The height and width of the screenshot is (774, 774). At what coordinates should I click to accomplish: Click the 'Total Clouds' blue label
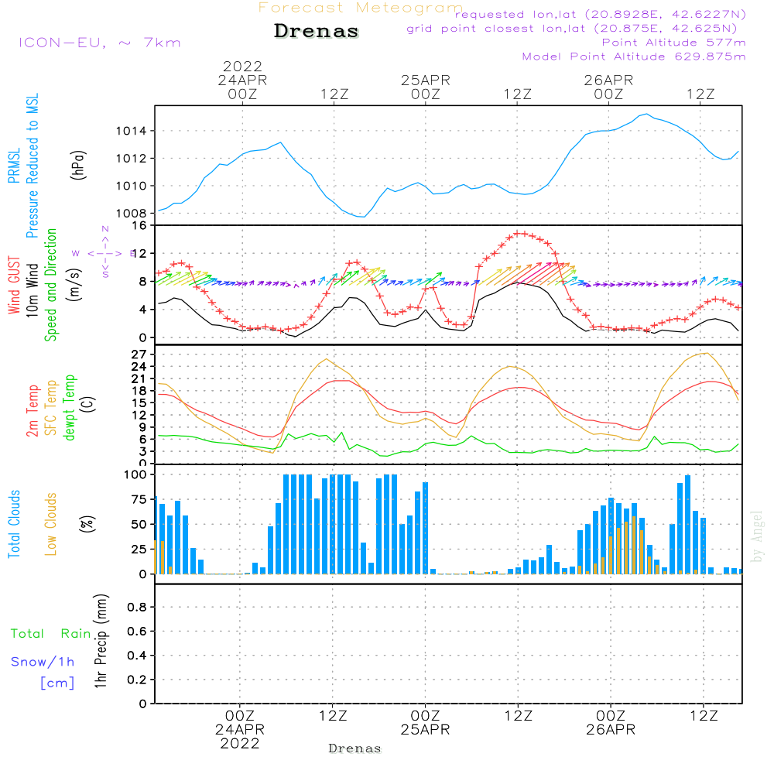coord(14,524)
